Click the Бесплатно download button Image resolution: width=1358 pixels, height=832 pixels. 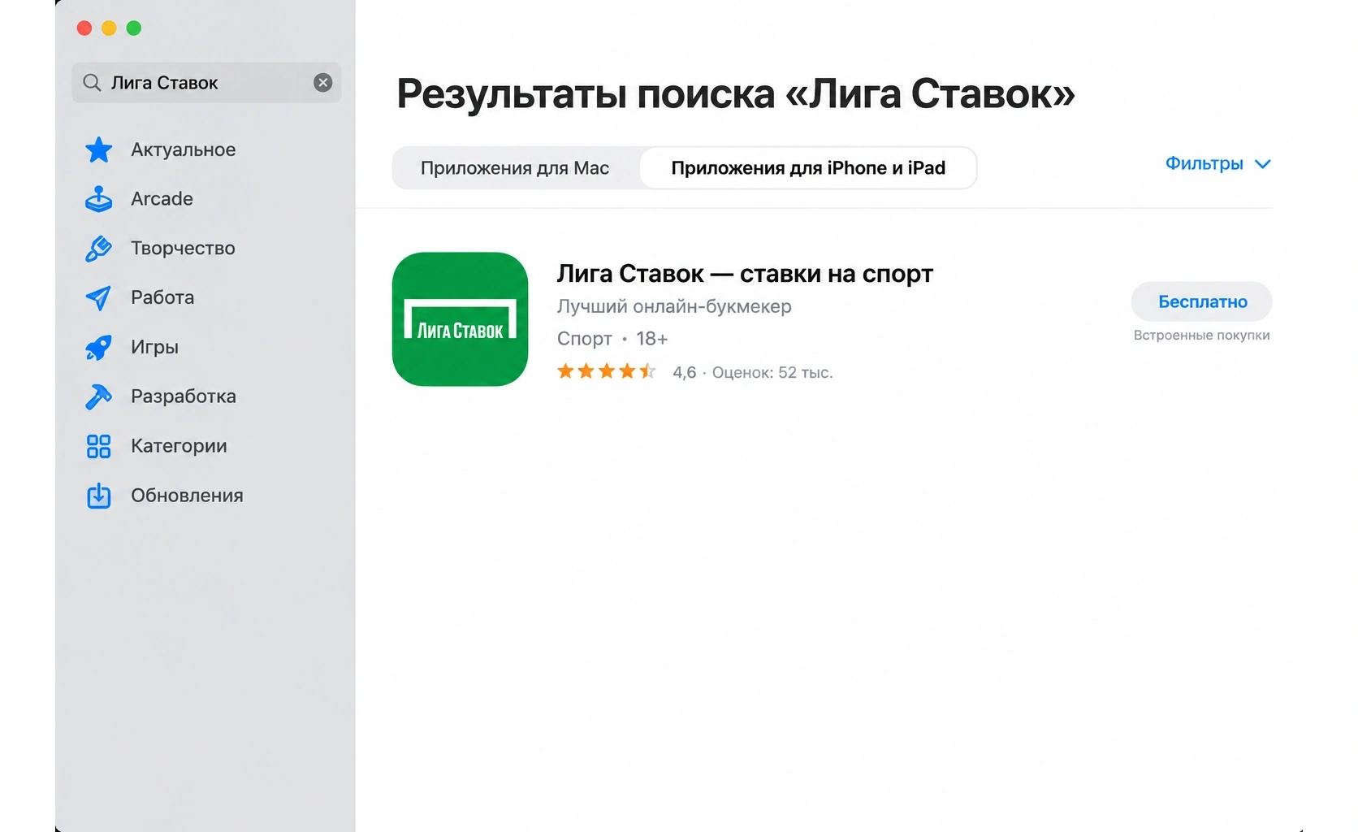[x=1202, y=301]
